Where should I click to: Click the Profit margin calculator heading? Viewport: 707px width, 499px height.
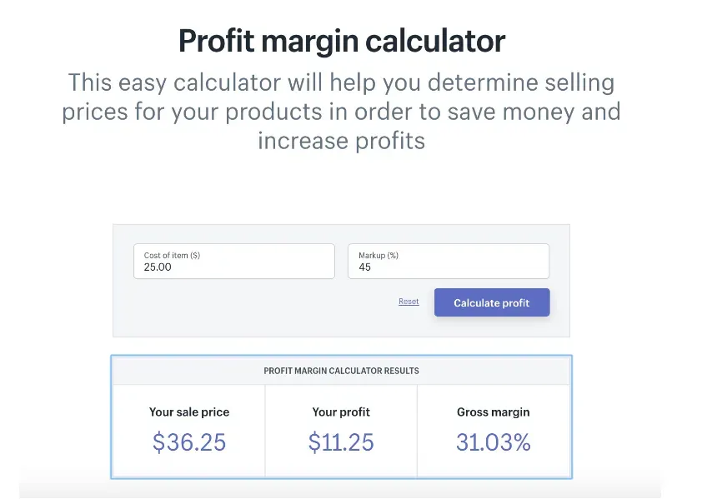tap(342, 41)
